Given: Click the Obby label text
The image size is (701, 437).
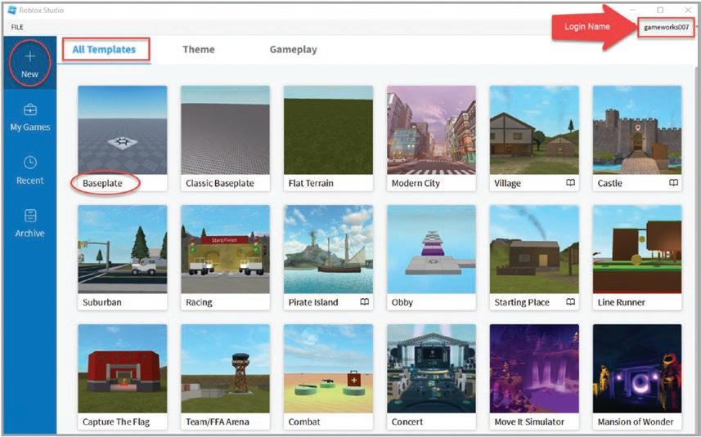Looking at the screenshot, I should coord(402,302).
